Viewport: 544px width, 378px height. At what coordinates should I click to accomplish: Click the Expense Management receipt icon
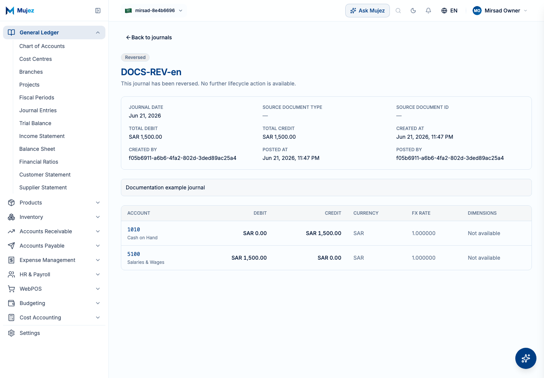click(11, 260)
